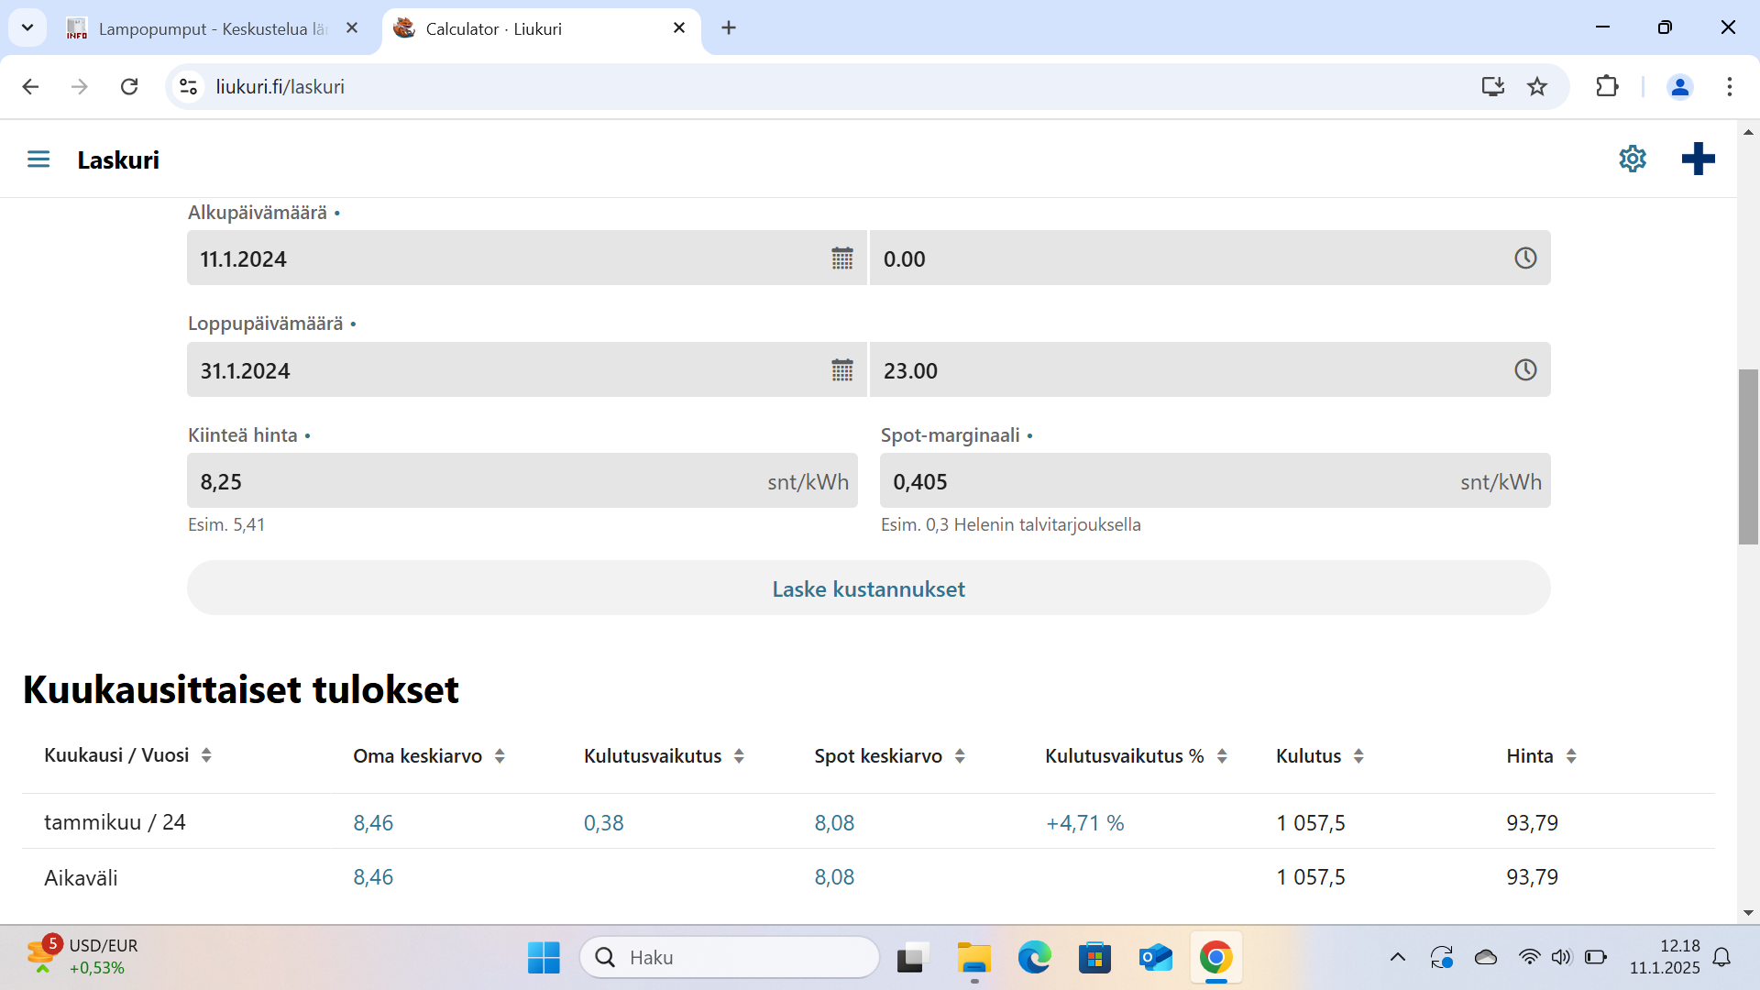
Task: Open clock picker for end time 23.00
Action: [x=1524, y=370]
